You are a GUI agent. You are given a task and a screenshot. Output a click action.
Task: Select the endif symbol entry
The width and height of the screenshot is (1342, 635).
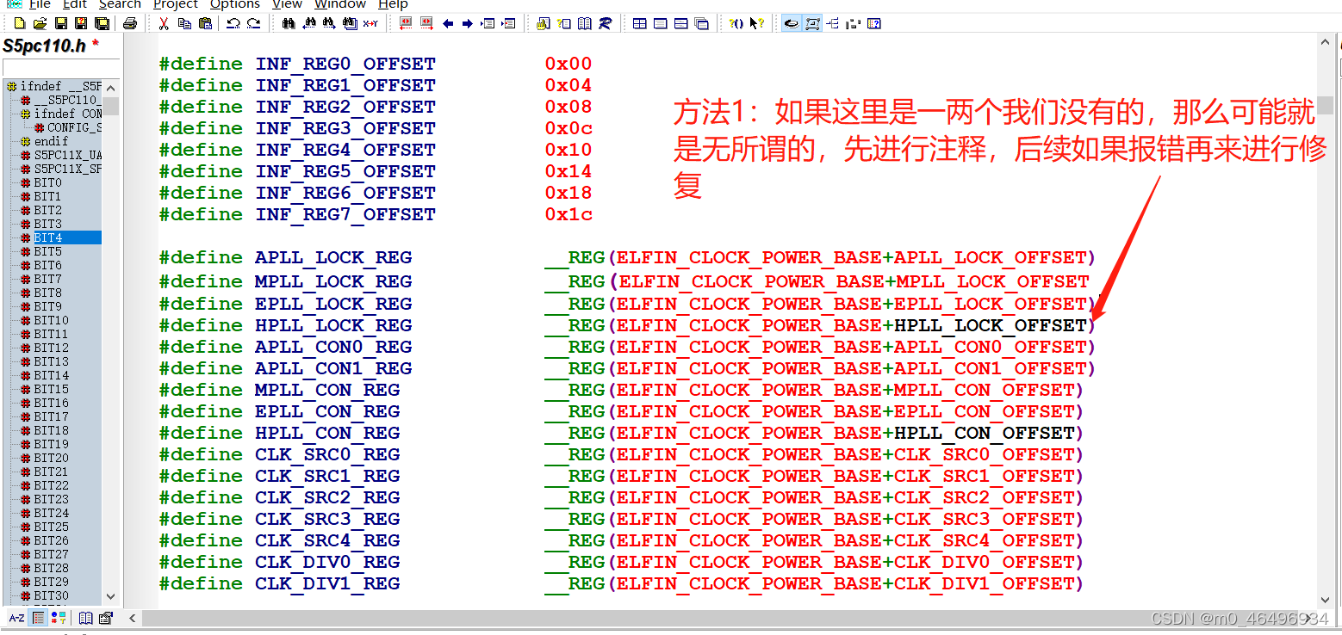point(51,141)
